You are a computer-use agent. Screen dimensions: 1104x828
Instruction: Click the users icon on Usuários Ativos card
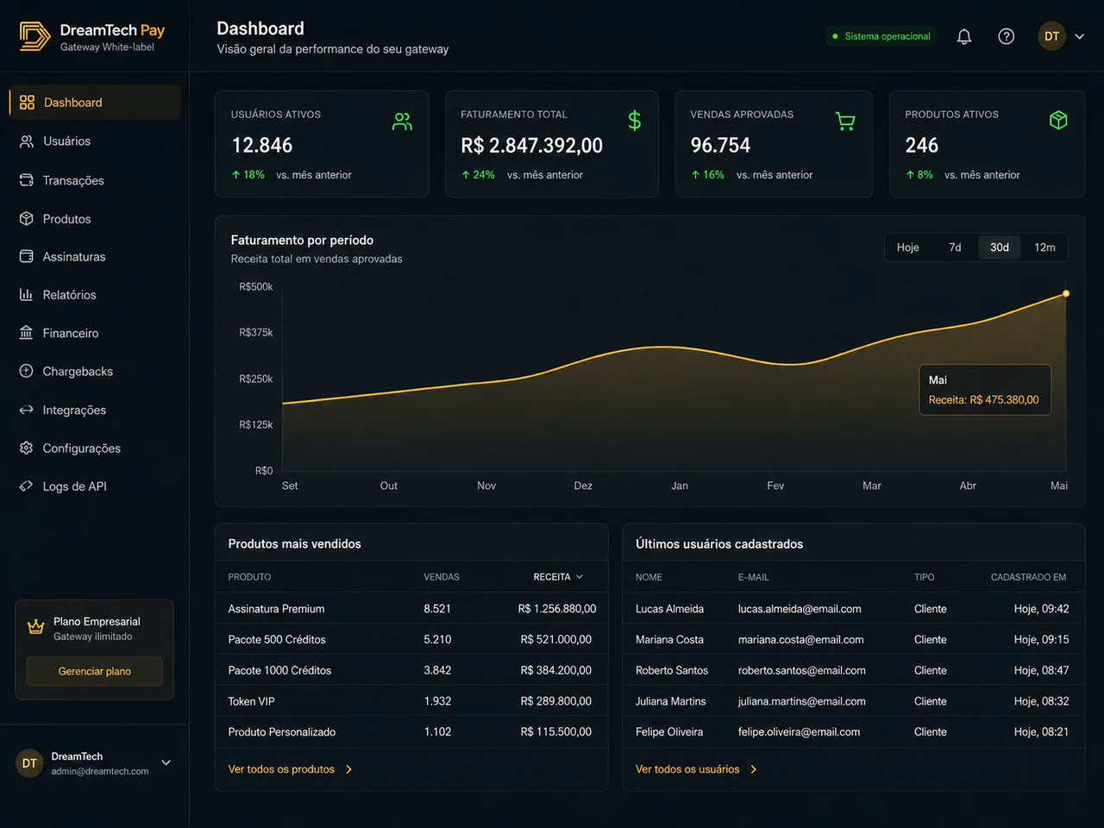pyautogui.click(x=402, y=122)
